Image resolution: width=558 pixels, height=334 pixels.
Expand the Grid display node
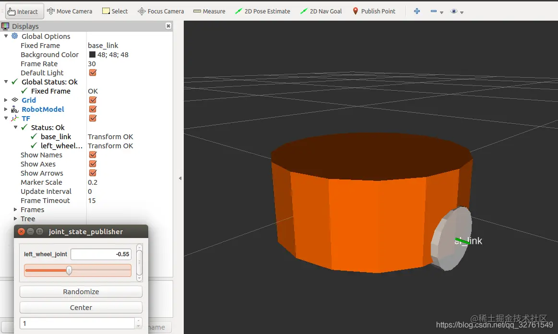6,100
